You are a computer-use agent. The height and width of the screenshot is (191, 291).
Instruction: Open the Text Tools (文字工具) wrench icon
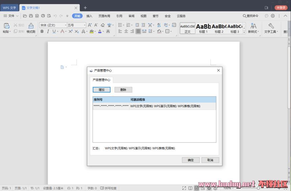pos(271,26)
